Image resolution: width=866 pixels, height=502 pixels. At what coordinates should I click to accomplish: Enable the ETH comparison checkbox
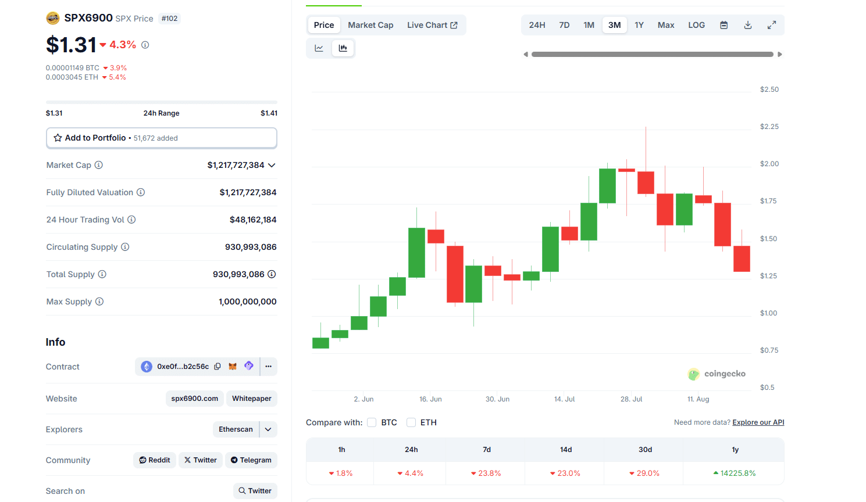point(411,422)
